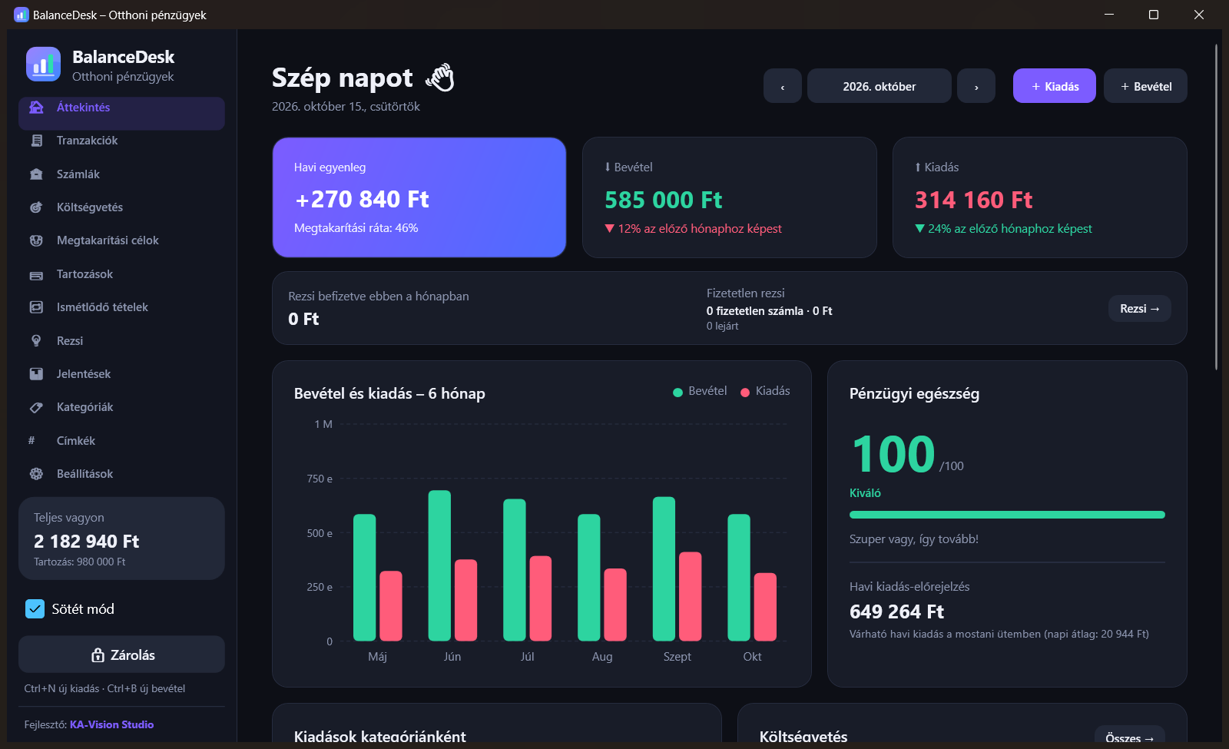Open KA-Vision Studio developer link

point(111,724)
